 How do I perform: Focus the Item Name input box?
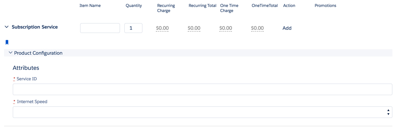coord(100,28)
